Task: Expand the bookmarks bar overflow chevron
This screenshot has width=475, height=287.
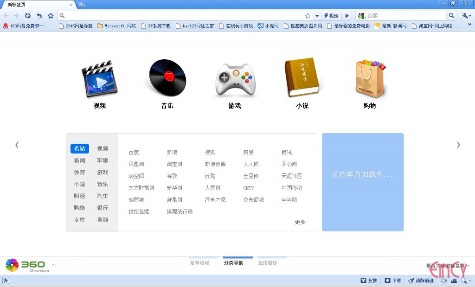Action: 469,26
